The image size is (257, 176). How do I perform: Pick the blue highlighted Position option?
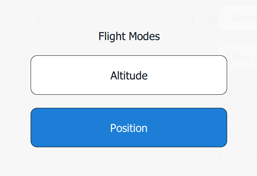[129, 128]
